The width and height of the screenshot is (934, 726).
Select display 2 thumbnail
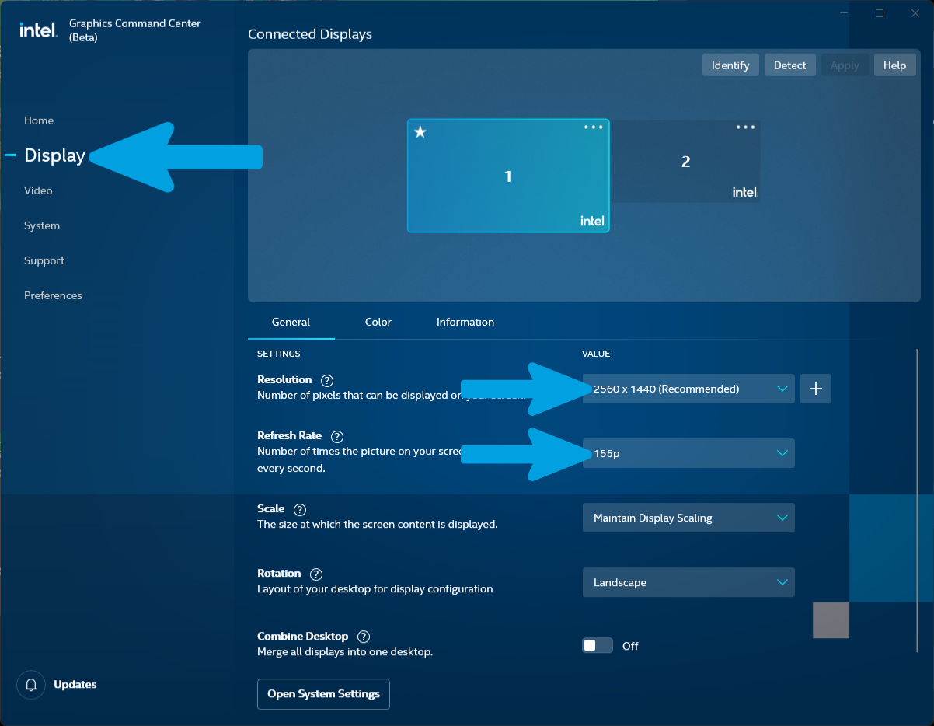685,162
